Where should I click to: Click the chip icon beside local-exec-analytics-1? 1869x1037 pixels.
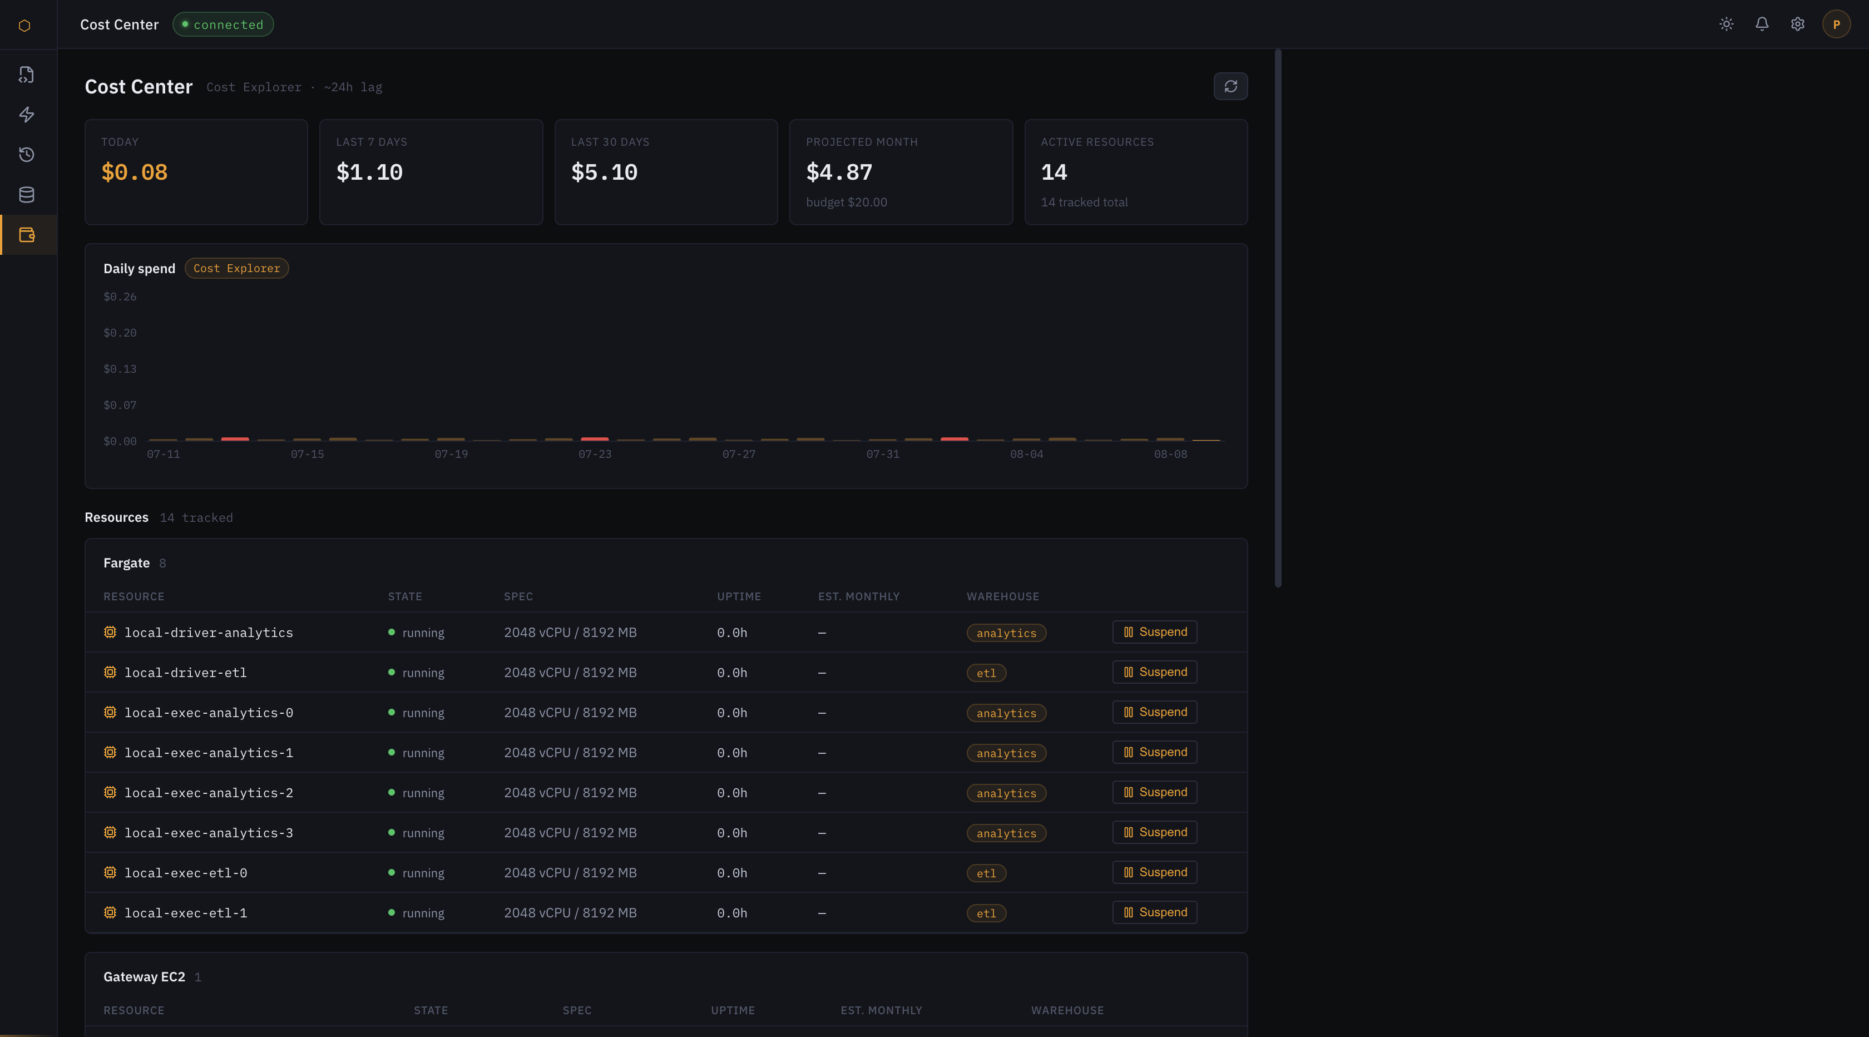click(110, 752)
